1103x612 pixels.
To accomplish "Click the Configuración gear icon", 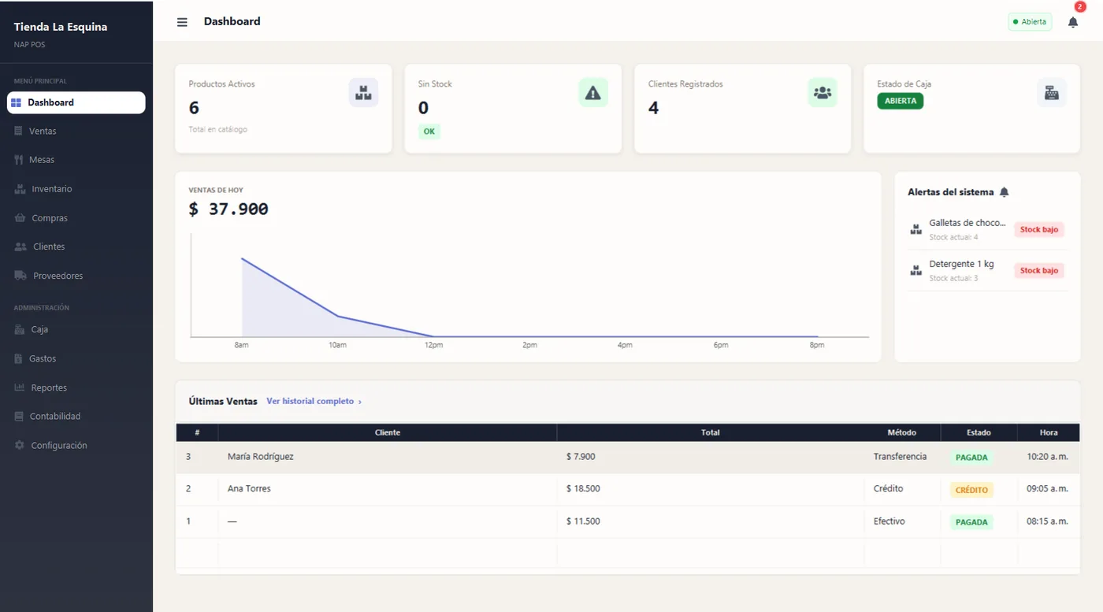I will point(20,445).
